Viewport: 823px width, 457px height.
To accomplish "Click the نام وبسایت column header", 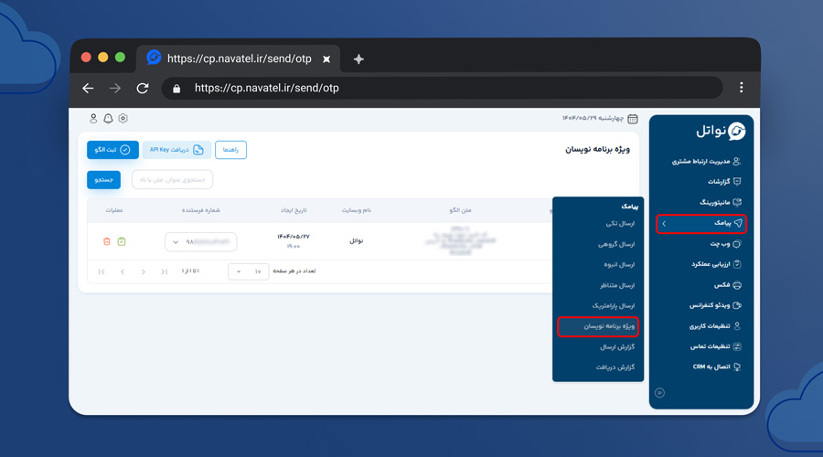I will 356,210.
